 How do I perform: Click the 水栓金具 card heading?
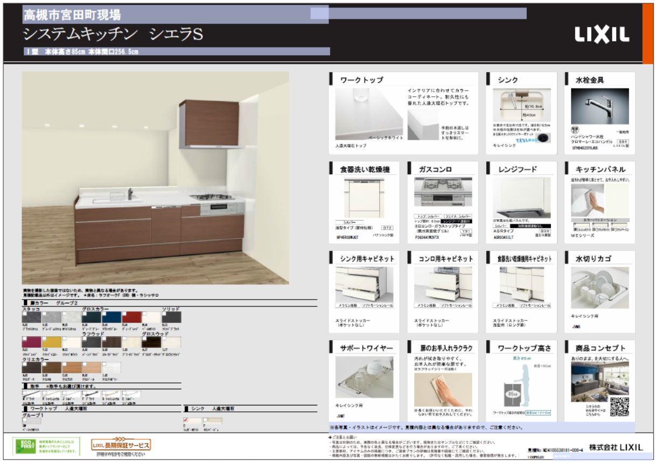click(x=590, y=80)
